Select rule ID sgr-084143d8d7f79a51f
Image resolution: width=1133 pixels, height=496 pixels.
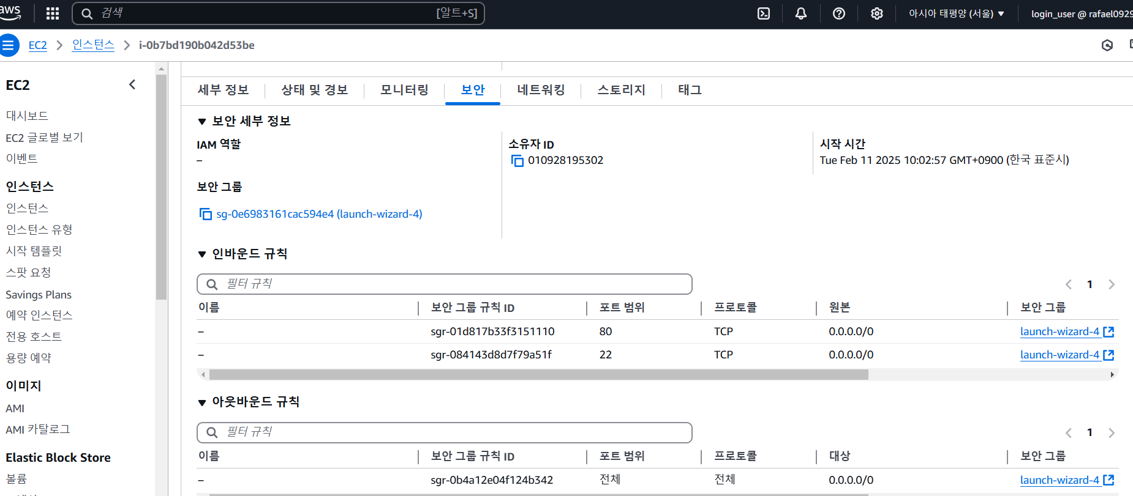click(491, 355)
